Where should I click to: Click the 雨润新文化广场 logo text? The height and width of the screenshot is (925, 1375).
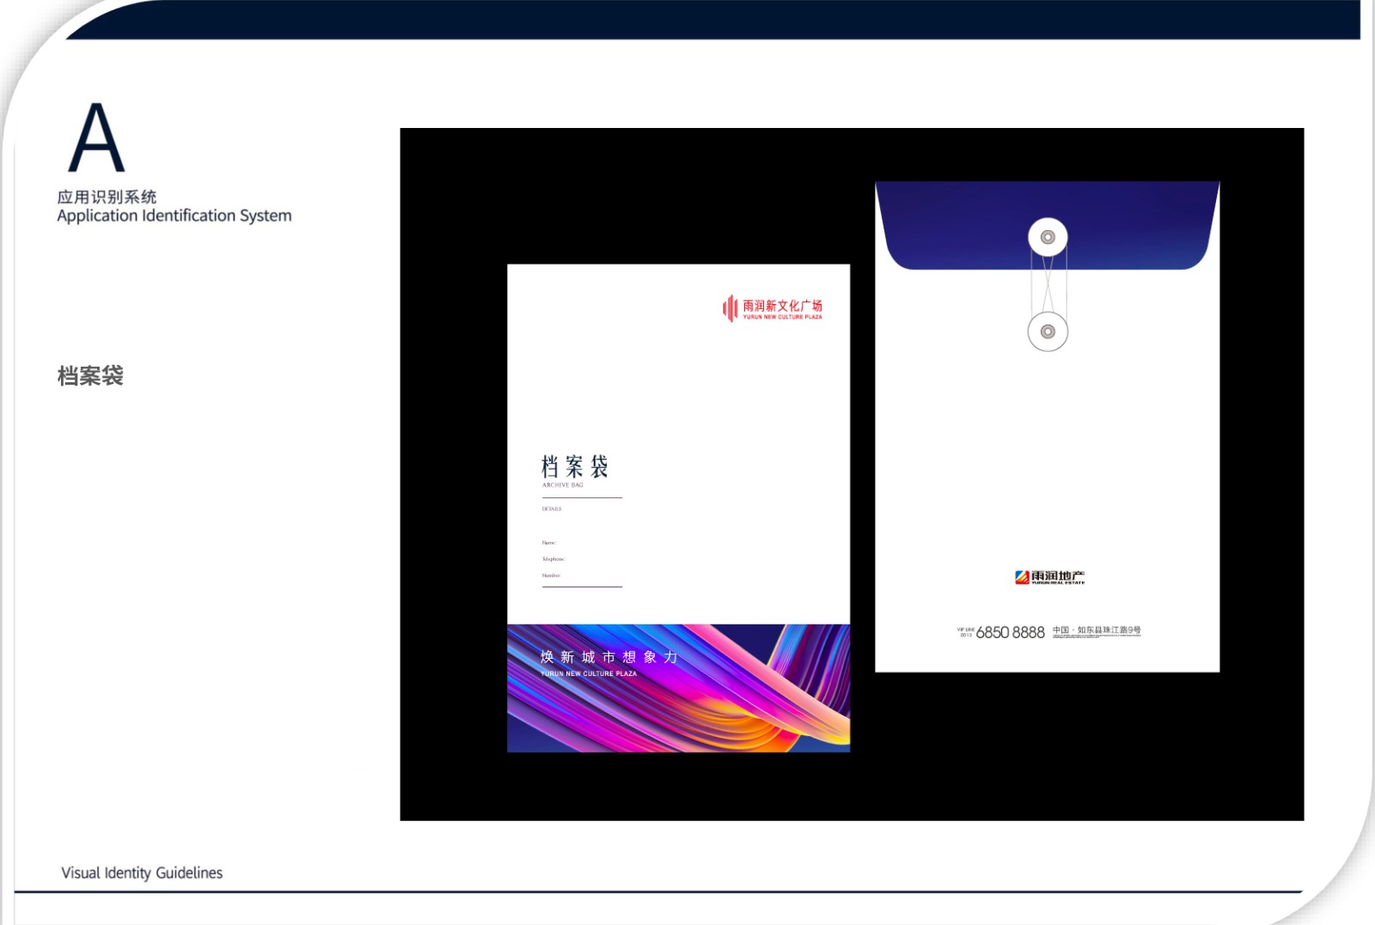(782, 306)
